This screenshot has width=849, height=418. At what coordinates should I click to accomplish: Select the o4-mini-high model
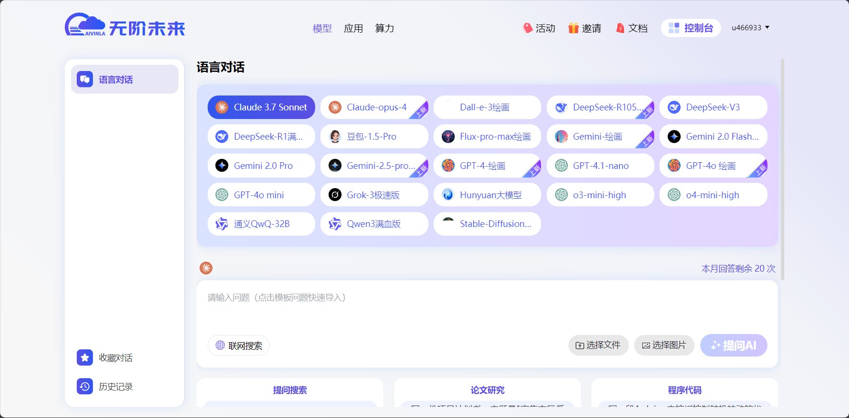click(x=713, y=195)
